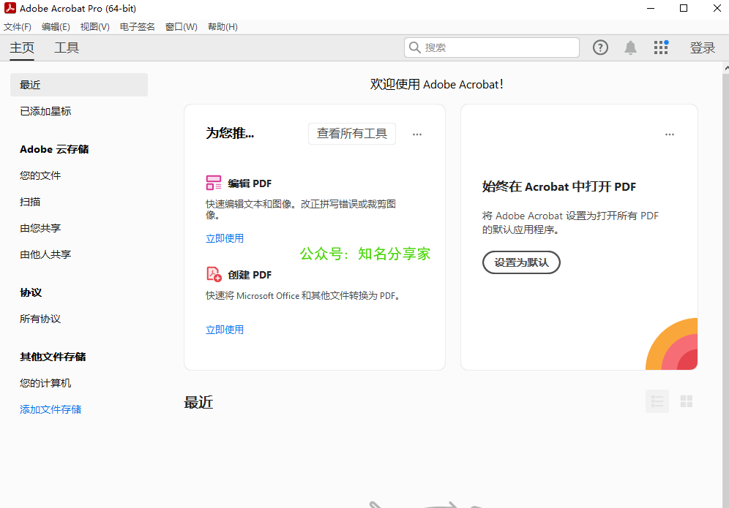Open options for the default PDF card
The width and height of the screenshot is (729, 508).
670,134
